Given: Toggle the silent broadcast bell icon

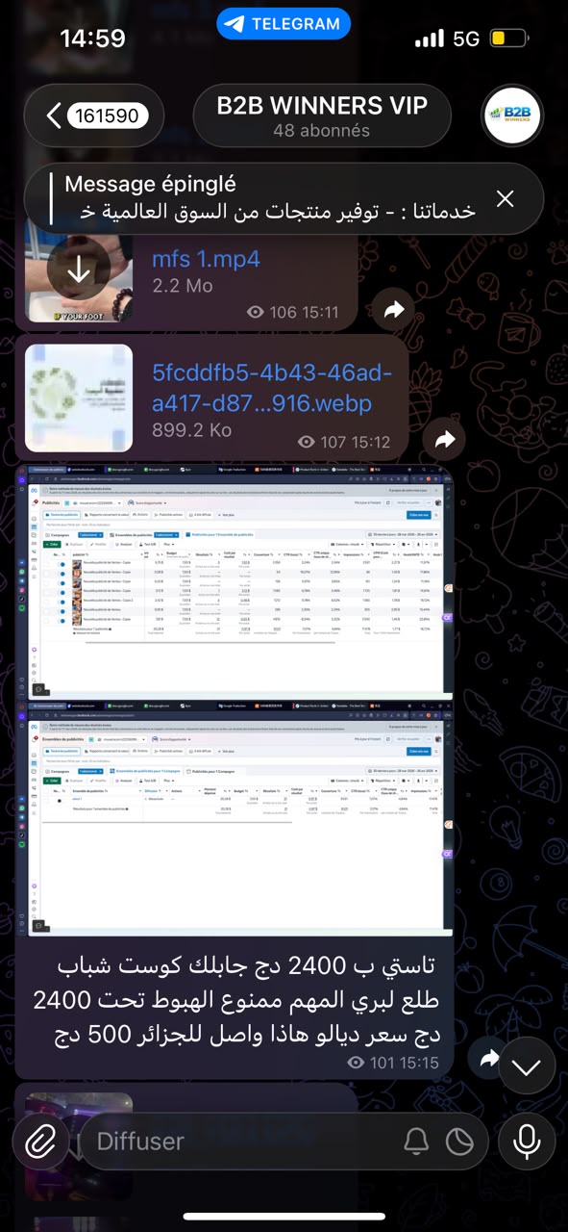Looking at the screenshot, I should pos(416,1142).
